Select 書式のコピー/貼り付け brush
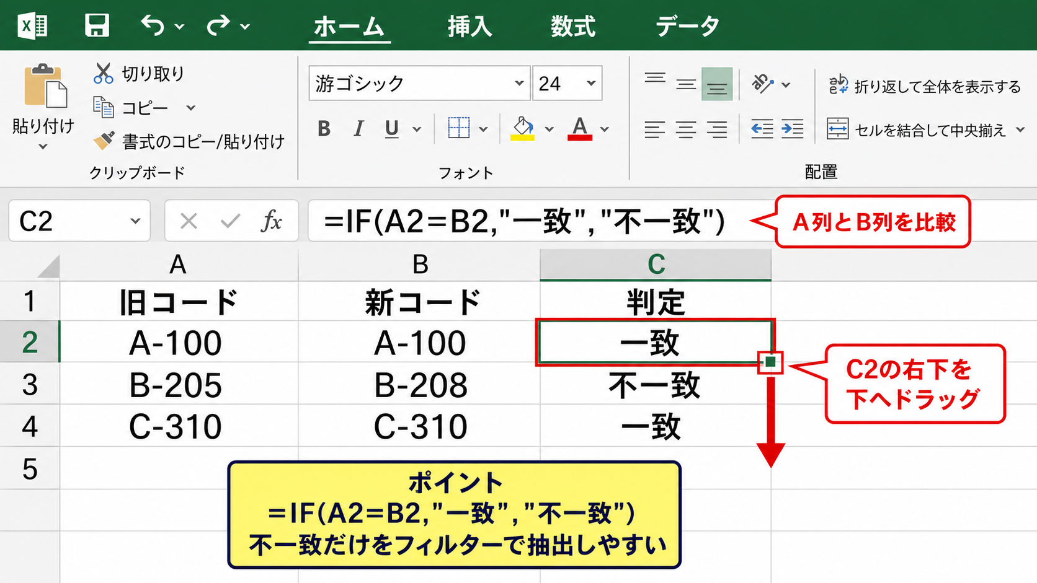This screenshot has height=583, width=1037. (x=189, y=141)
